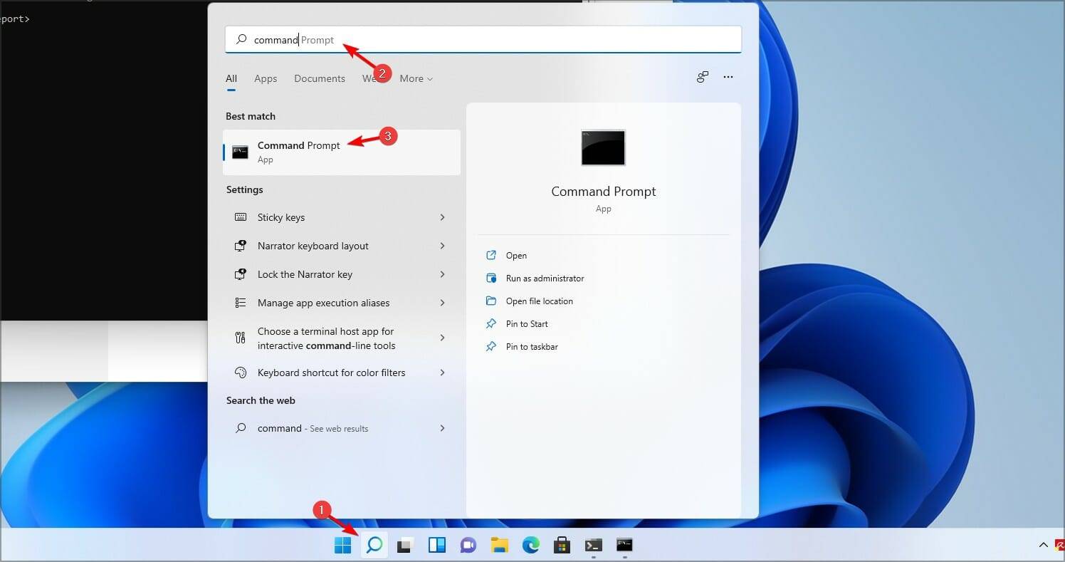Open Task View from the taskbar
Screen dimensions: 1065x562
click(405, 546)
